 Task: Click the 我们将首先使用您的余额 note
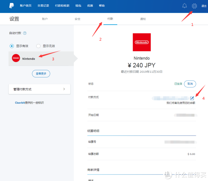click(x=181, y=103)
